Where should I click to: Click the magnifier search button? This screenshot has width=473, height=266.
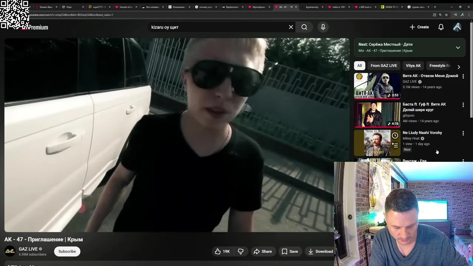click(x=304, y=27)
